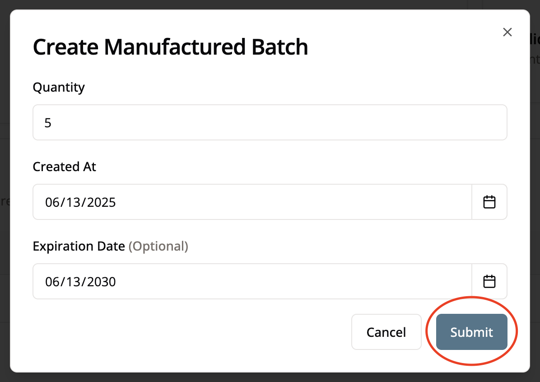Select the year 2025 in Created At
This screenshot has width=540, height=382.
pyautogui.click(x=101, y=202)
